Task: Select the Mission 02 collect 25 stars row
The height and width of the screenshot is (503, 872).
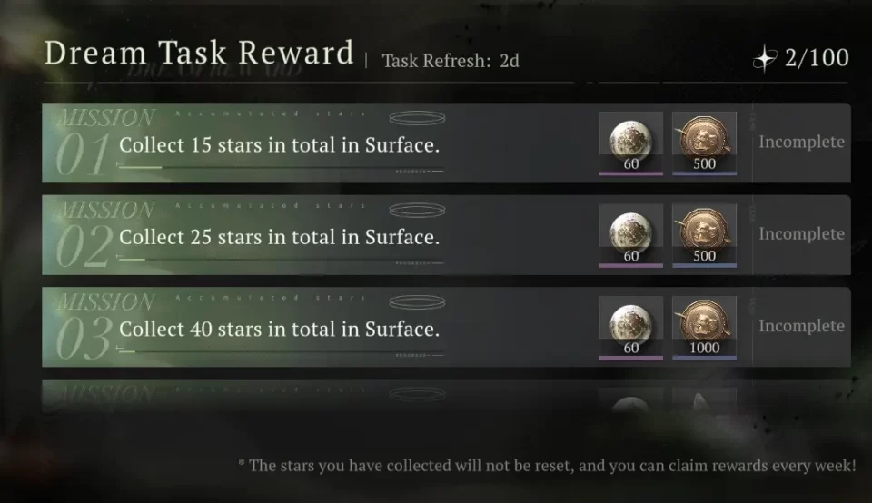Action: click(x=280, y=237)
